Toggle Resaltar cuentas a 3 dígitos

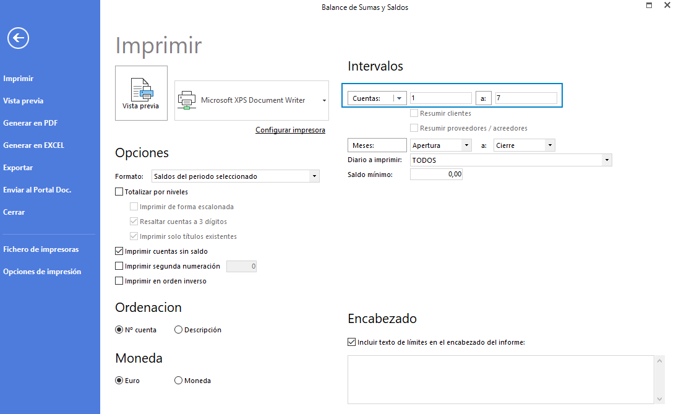click(134, 221)
